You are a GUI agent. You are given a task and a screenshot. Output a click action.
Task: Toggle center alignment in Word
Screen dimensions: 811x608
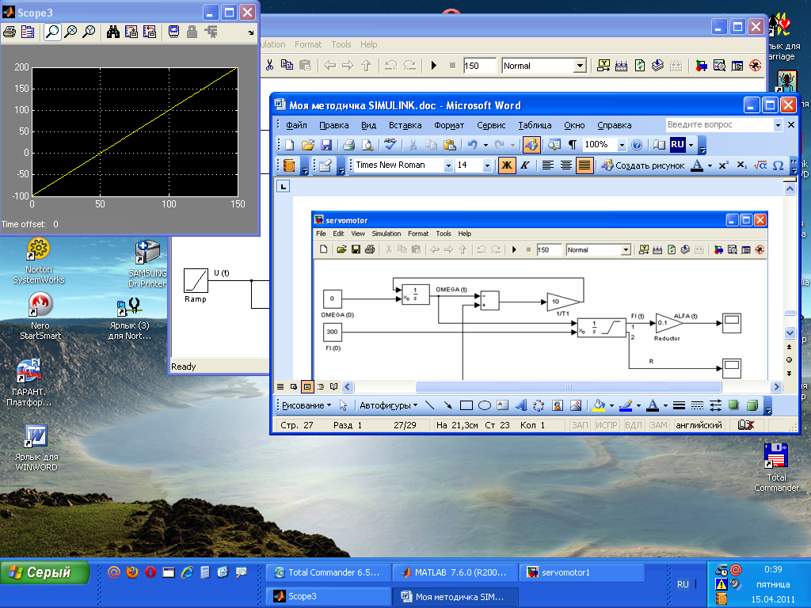tap(566, 165)
